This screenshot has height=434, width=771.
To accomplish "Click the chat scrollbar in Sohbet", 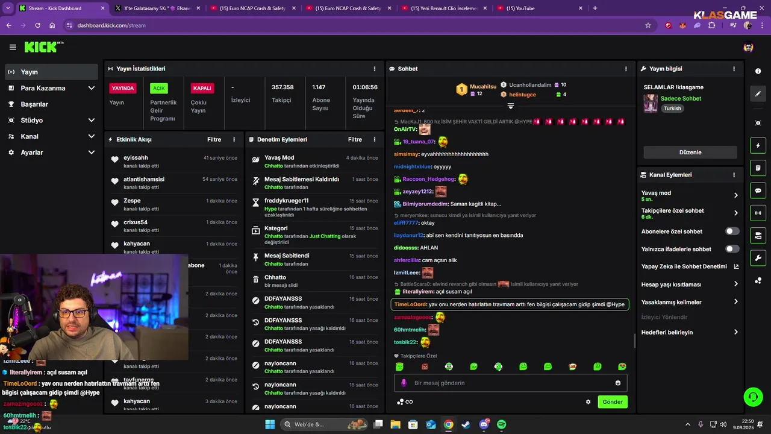I will tap(634, 341).
